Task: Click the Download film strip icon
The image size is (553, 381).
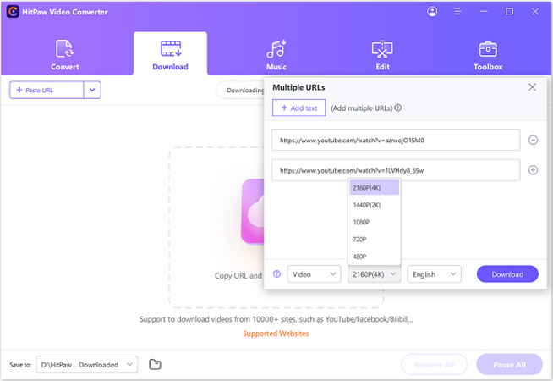Action: coord(171,49)
